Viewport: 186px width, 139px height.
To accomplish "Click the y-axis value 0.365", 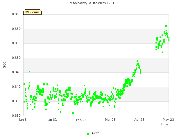I will point(16,14).
